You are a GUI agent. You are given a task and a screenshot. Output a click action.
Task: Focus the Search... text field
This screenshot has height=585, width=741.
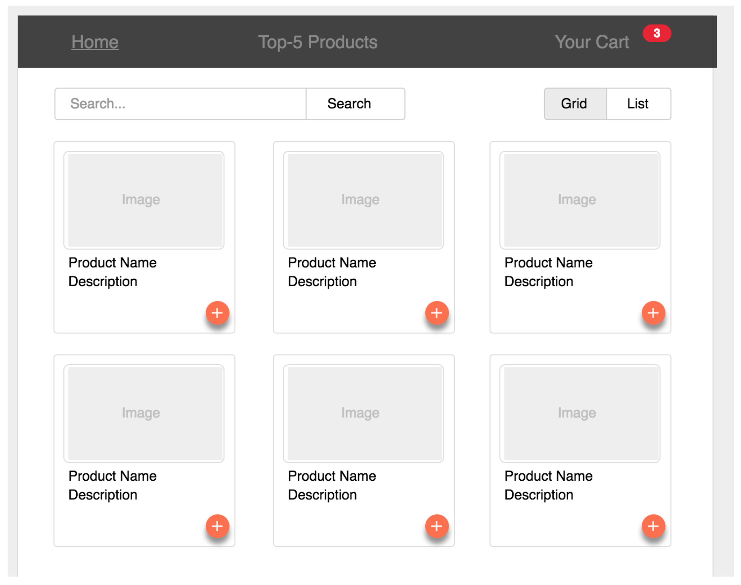(180, 104)
